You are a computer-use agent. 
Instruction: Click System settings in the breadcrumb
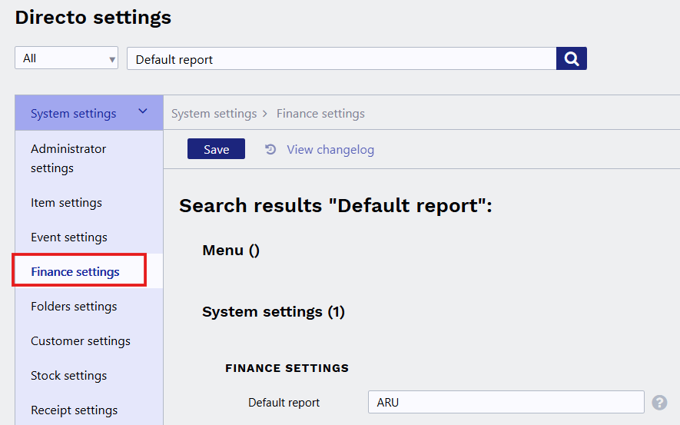(214, 114)
